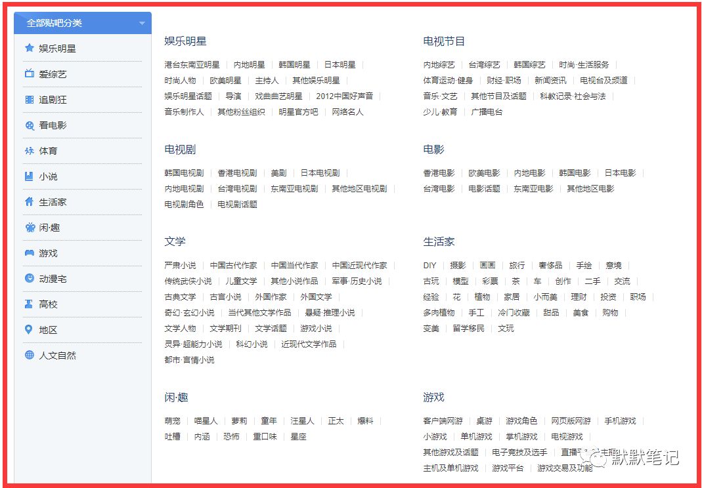Screen dimensions: 702x488
Task: Open the 都市·言情小说 link
Action: [189, 360]
